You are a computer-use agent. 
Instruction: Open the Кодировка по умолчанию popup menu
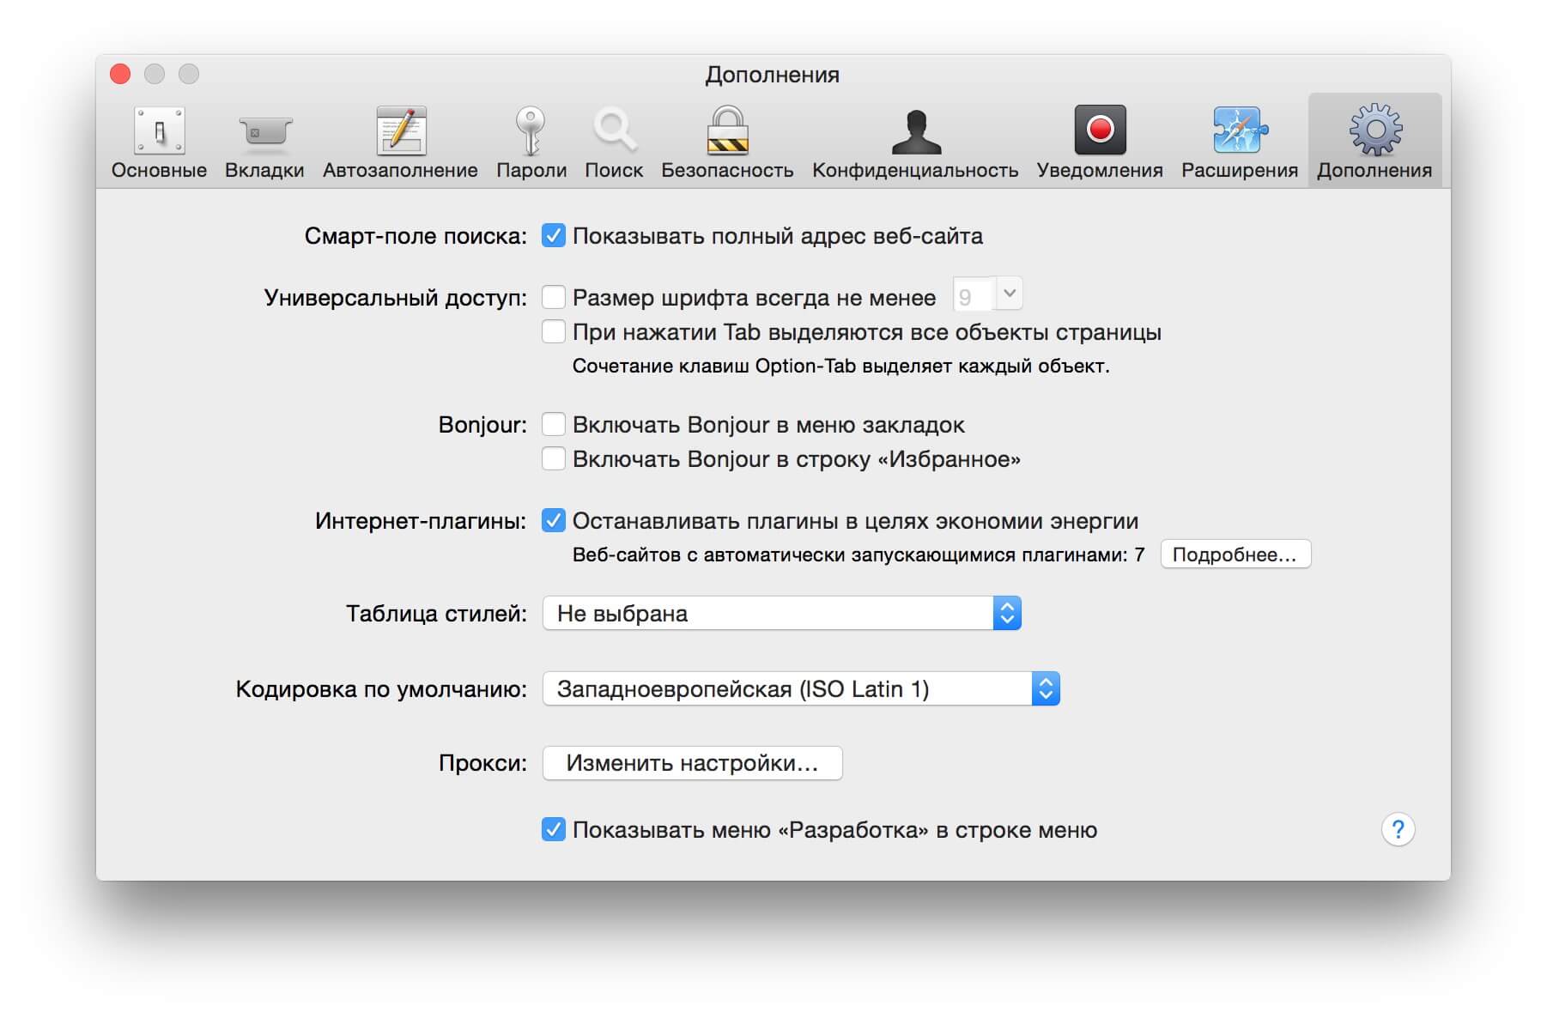coord(801,688)
